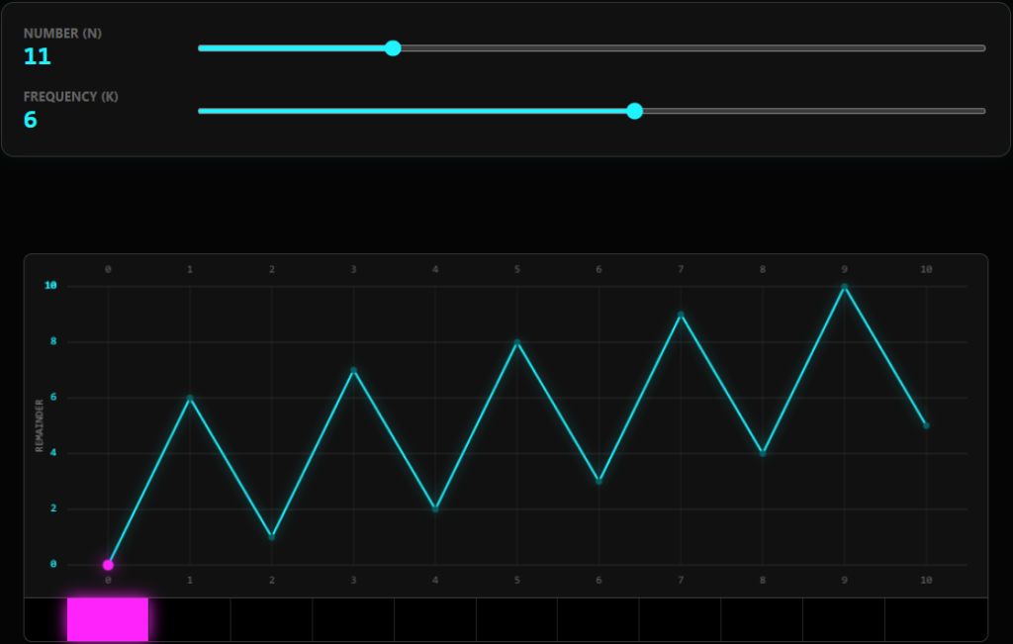Click the Frequency (K) slider handle

coord(635,111)
